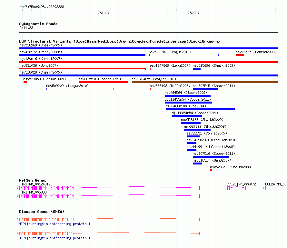Open the dgv6468n100 (Coe2014) label

point(186,106)
